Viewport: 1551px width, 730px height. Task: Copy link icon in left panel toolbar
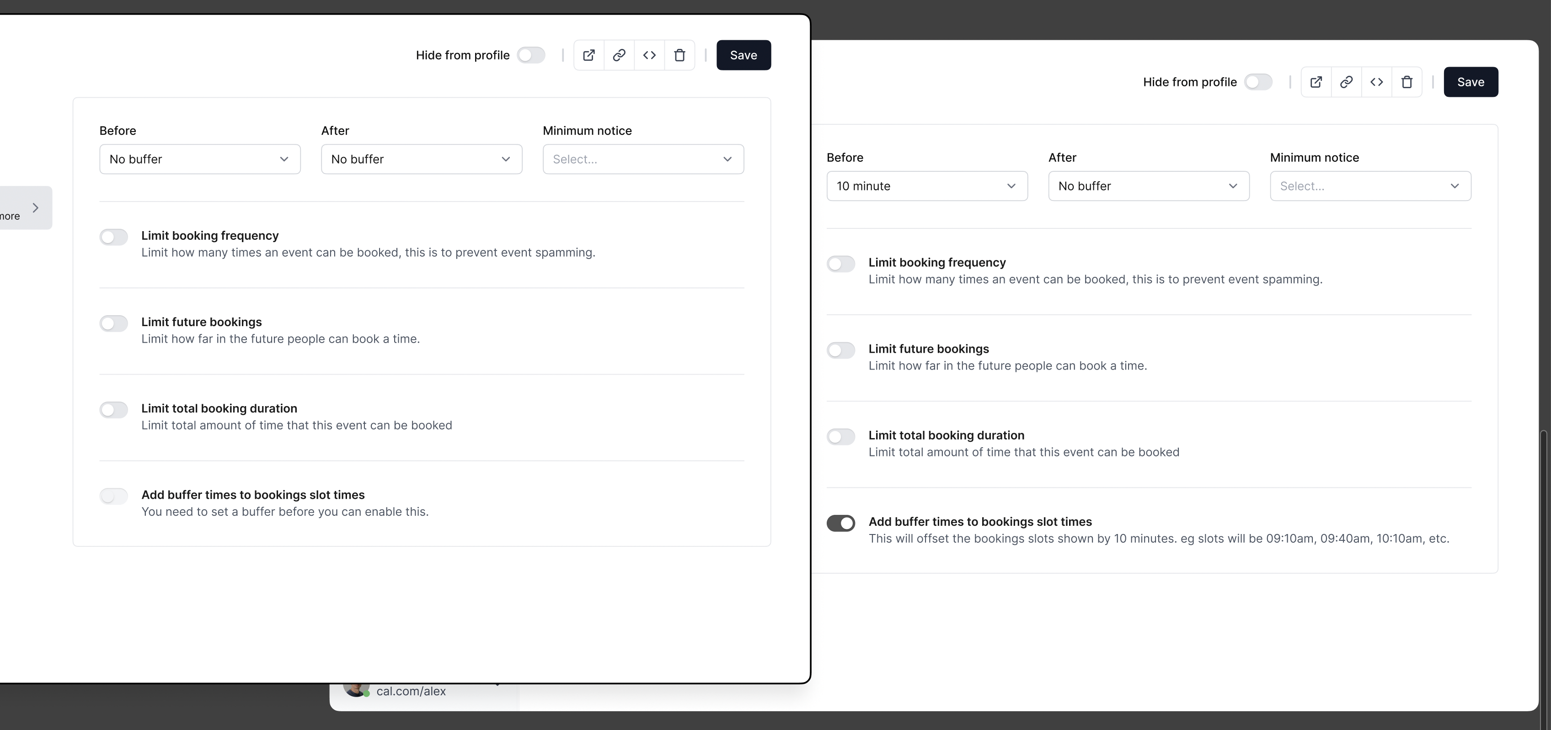[619, 55]
